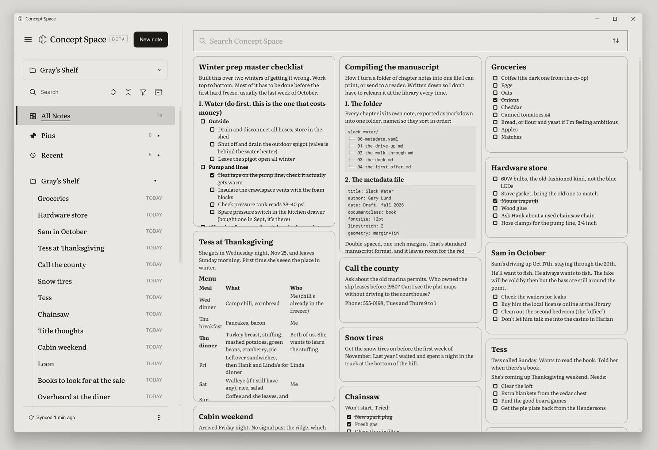This screenshot has width=657, height=450.
Task: Select All Notes in the sidebar
Action: 96,116
